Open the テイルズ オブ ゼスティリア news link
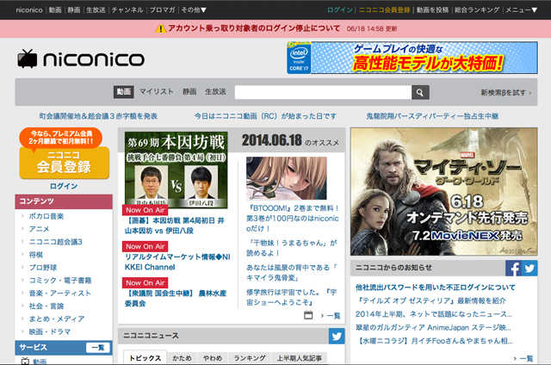The image size is (551, 365). [430, 300]
